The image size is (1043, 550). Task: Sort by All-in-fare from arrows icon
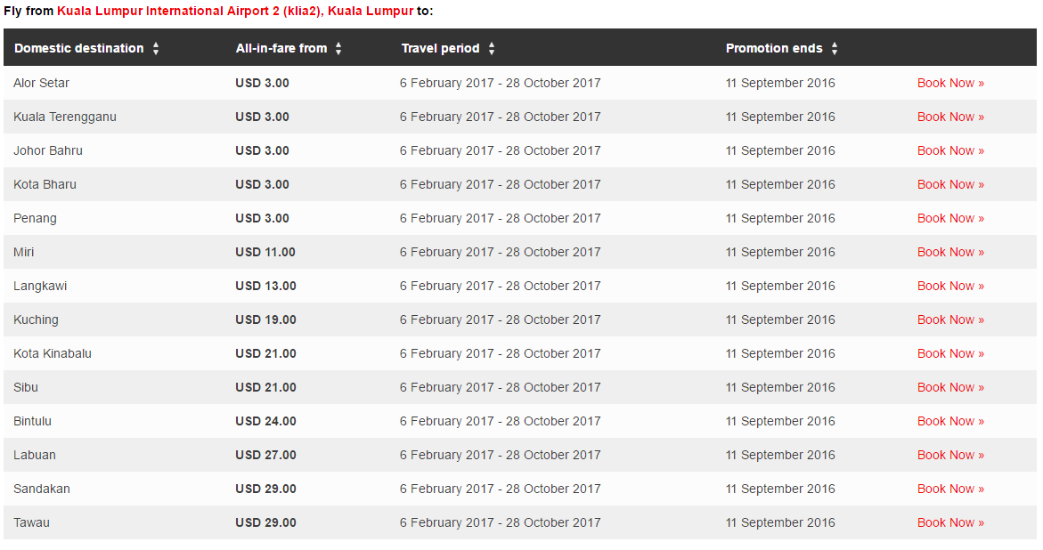coord(338,48)
